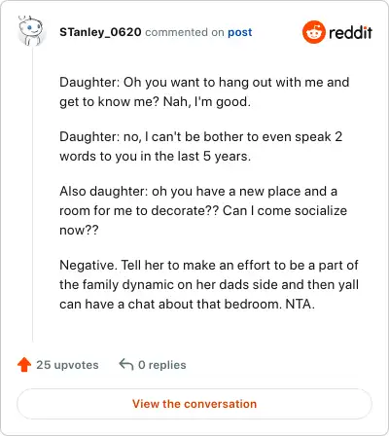Click the reply arrow icon
The image size is (389, 436).
[x=126, y=365]
